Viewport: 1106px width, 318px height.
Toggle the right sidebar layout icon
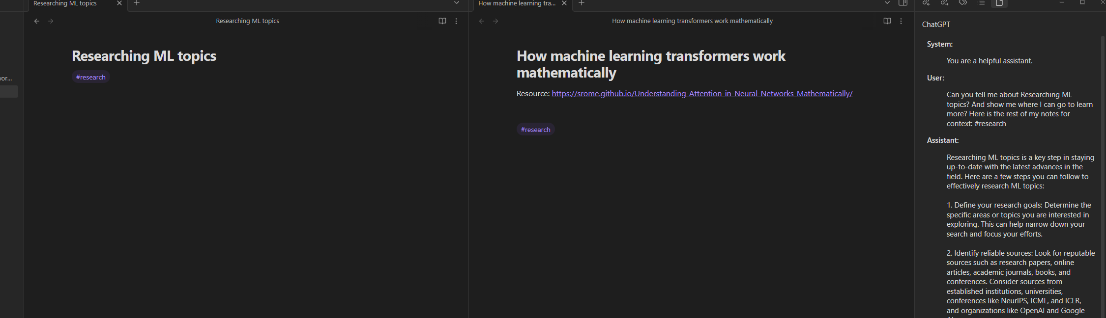[x=903, y=3]
